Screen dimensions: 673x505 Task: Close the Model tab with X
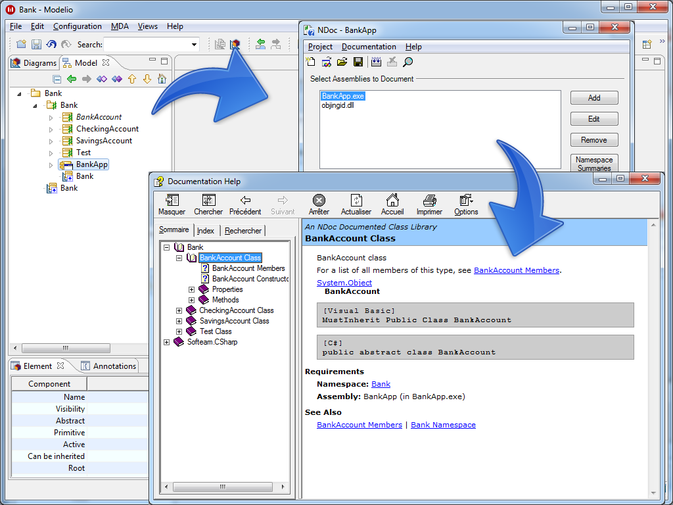point(106,62)
